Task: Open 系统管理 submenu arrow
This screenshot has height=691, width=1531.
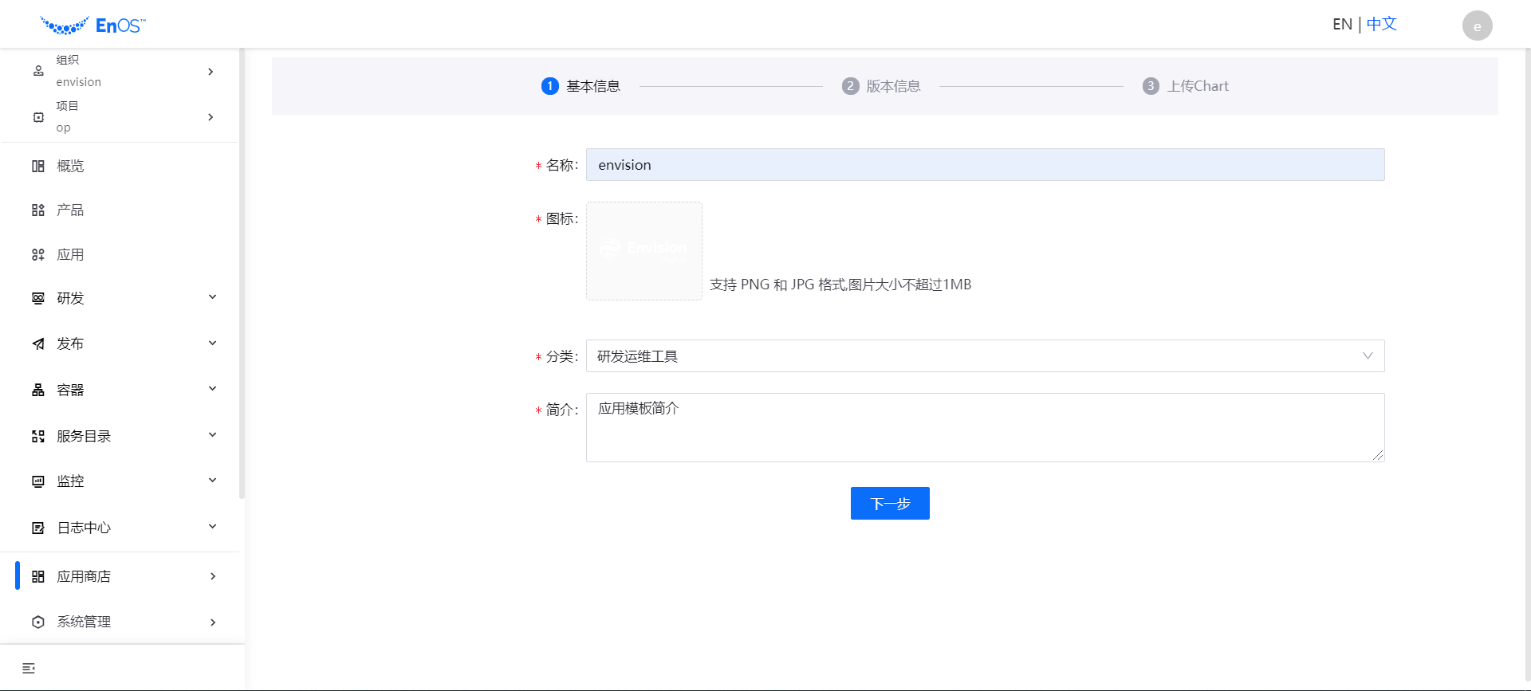Action: click(213, 622)
